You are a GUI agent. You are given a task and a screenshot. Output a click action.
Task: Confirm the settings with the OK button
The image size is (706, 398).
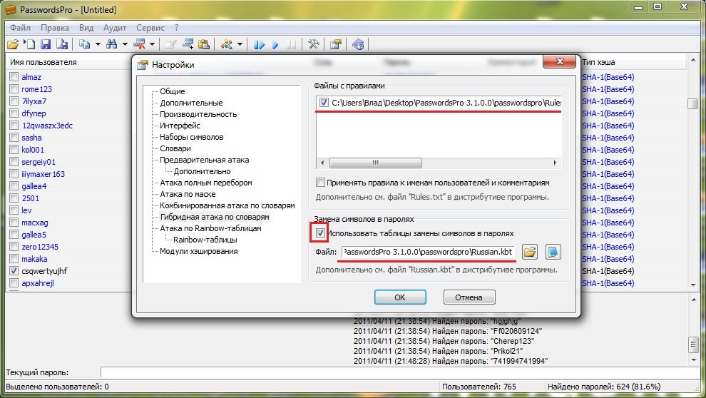399,297
